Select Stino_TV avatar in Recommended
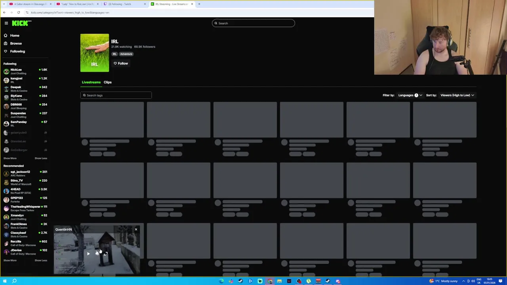 (6, 182)
